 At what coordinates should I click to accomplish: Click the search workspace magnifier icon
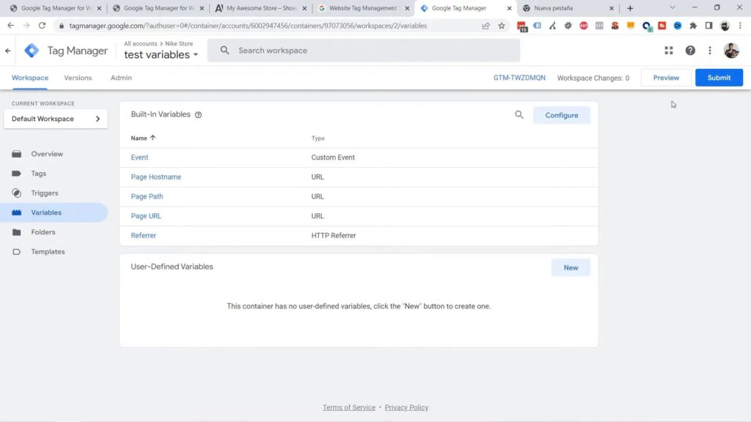tap(224, 51)
